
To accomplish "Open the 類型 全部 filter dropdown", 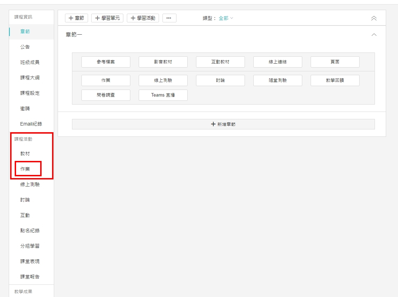I will click(x=226, y=18).
